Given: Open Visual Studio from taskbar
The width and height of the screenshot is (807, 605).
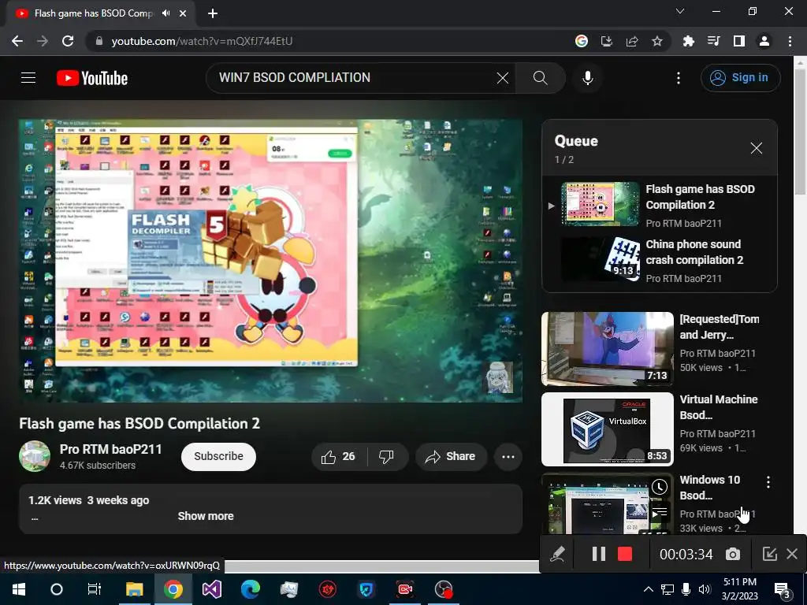Looking at the screenshot, I should click(211, 589).
